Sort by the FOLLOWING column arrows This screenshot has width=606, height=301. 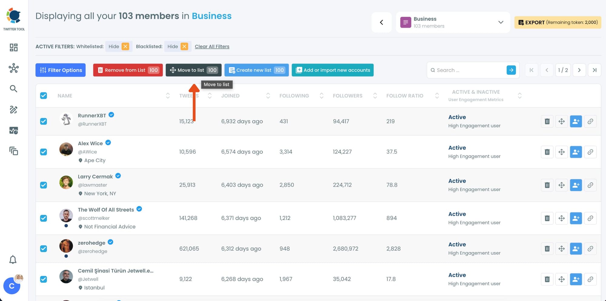321,96
